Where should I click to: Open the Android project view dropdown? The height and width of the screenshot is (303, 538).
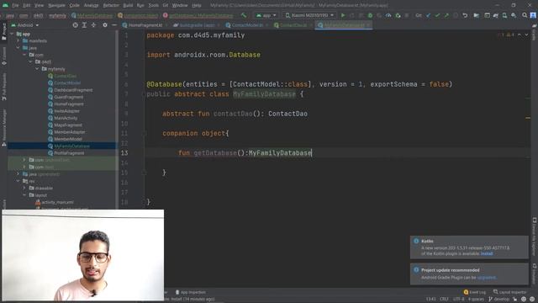(25, 25)
